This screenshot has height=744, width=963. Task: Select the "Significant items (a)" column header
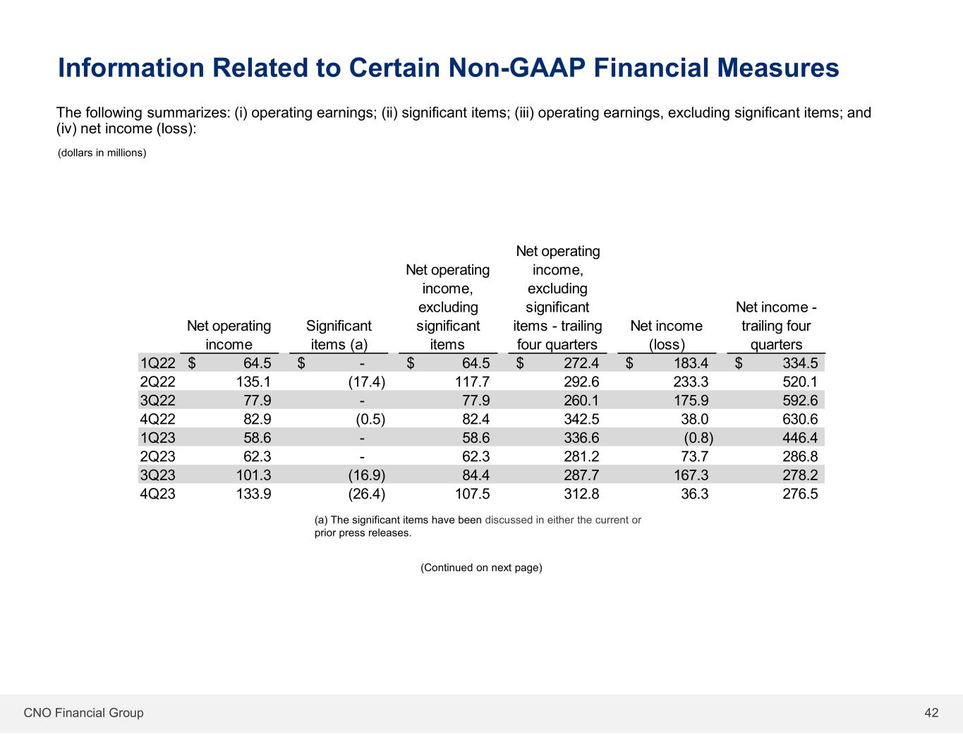339,335
